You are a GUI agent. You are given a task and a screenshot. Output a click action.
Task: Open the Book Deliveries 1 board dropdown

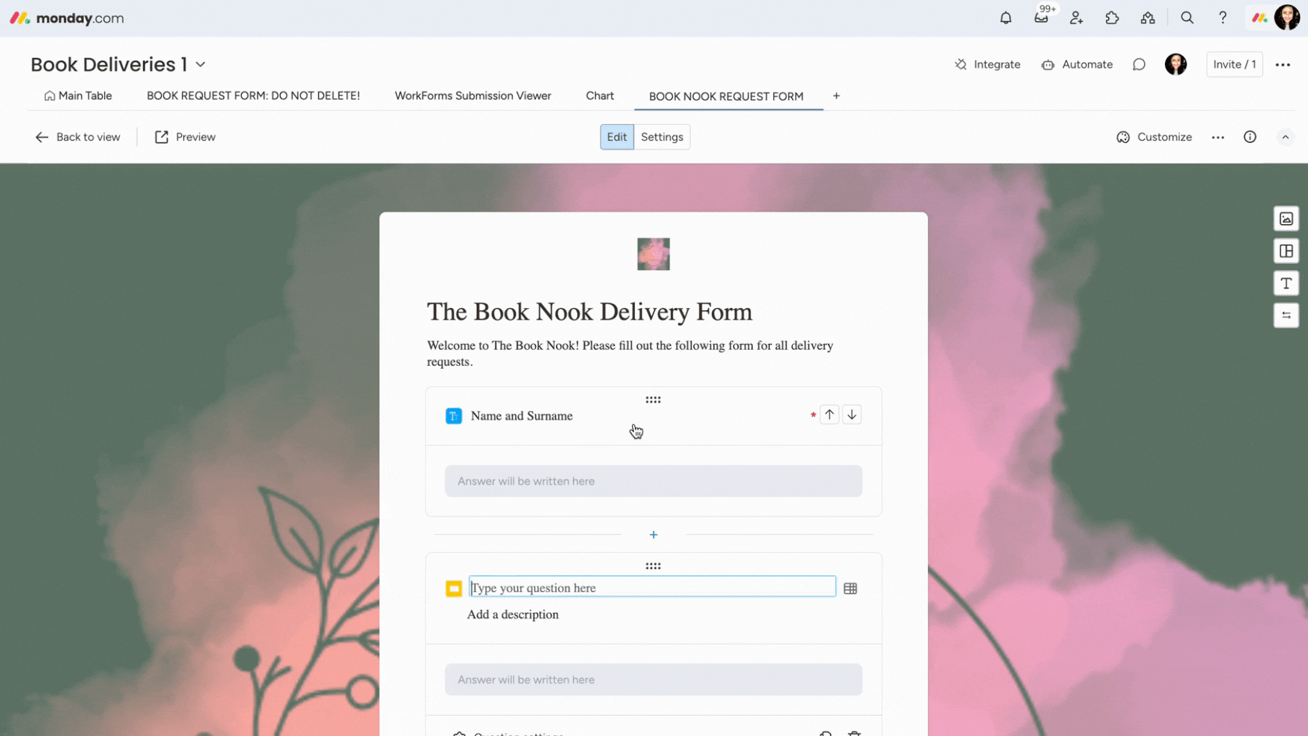pos(200,64)
